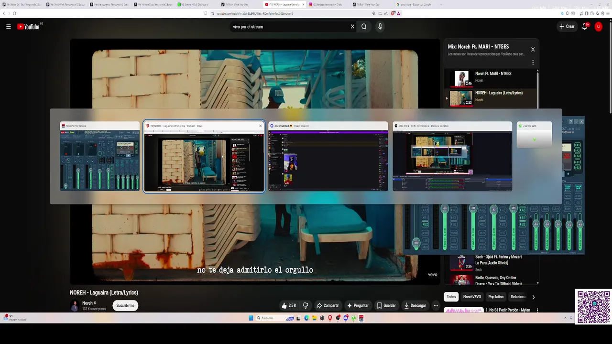Click first Voicemeeter strip fader knob
Viewport: 612px width, 344px height.
pyautogui.click(x=416, y=243)
